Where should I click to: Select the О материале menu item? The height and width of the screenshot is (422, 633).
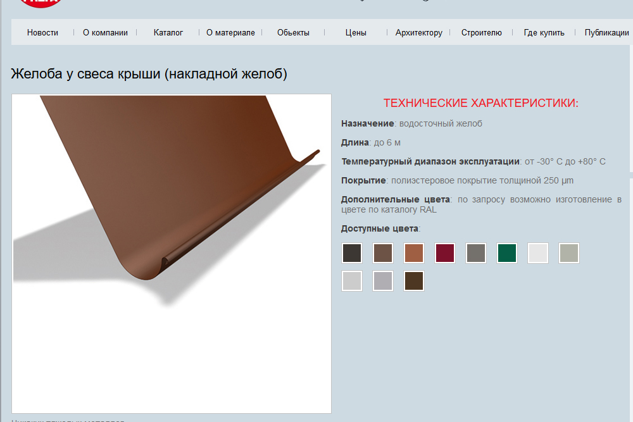(x=230, y=33)
